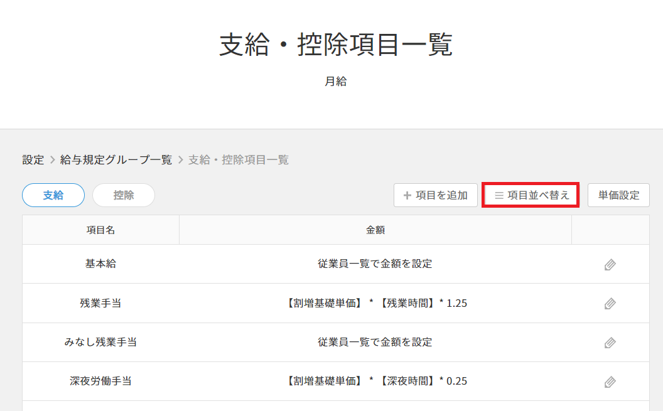Screen dimensions: 663x411
Task: Click the 項目を追加 button
Action: coord(436,195)
